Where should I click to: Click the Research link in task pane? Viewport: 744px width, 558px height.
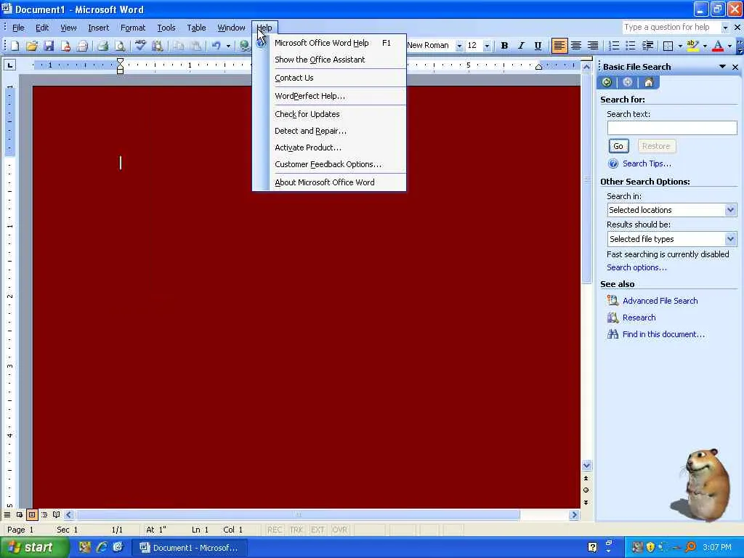[x=639, y=318]
